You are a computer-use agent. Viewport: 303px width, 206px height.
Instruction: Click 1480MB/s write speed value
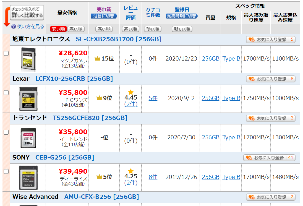(x=285, y=177)
